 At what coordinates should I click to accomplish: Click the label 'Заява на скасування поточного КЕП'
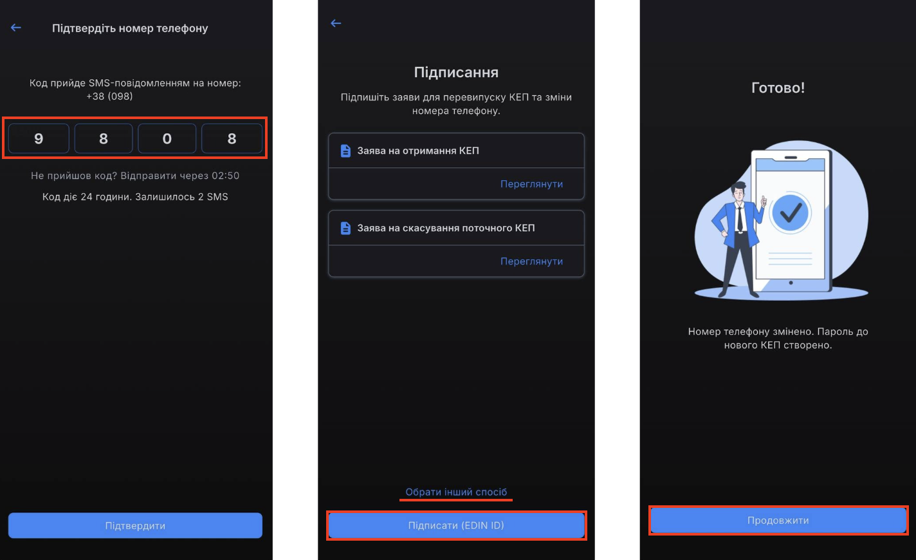(446, 228)
